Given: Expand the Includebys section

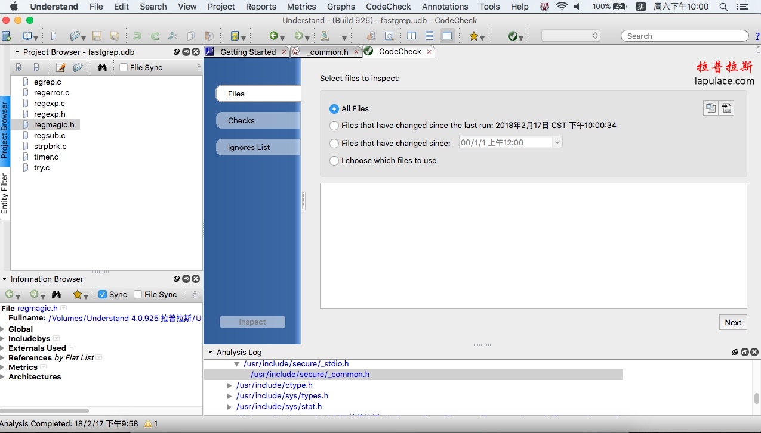Looking at the screenshot, I should coord(3,338).
